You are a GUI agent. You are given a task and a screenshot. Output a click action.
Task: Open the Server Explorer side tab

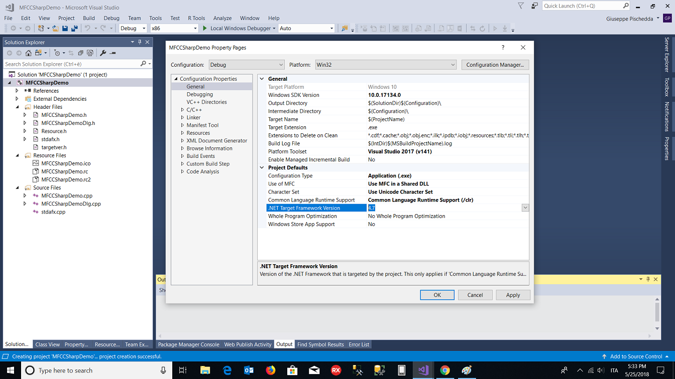point(667,55)
